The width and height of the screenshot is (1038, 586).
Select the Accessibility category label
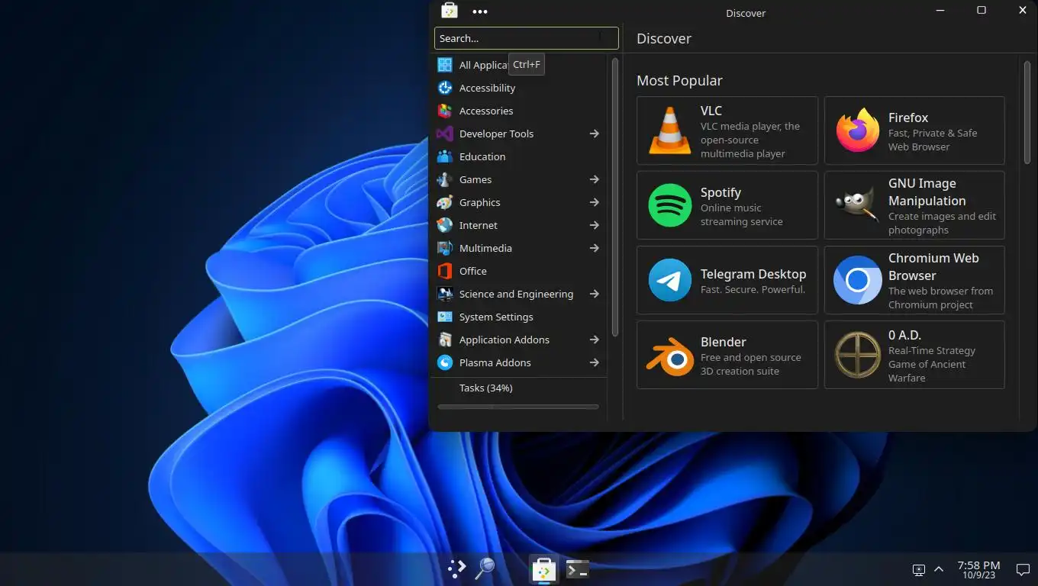pyautogui.click(x=487, y=88)
